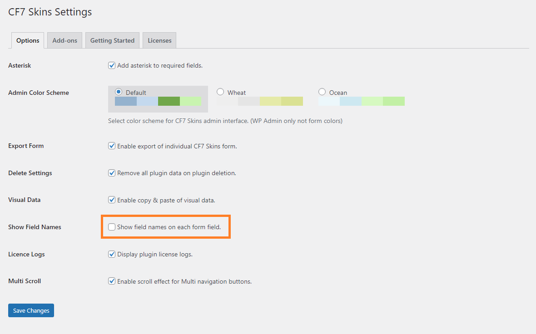The height and width of the screenshot is (334, 536).
Task: Enable Show field names on each form field
Action: tap(112, 227)
